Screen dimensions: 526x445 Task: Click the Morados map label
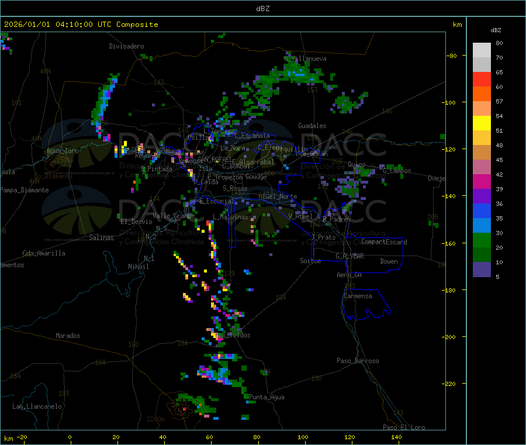coord(68,336)
